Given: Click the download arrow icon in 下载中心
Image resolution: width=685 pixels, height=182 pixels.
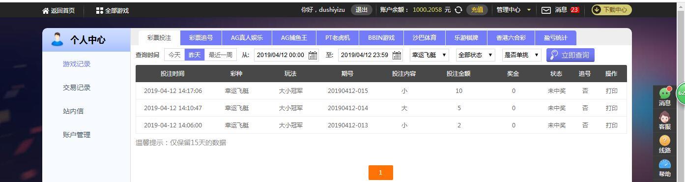Looking at the screenshot, I should point(597,10).
